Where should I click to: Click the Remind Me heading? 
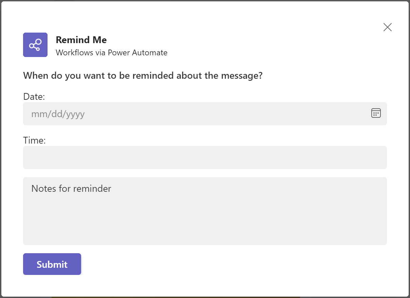click(x=81, y=40)
